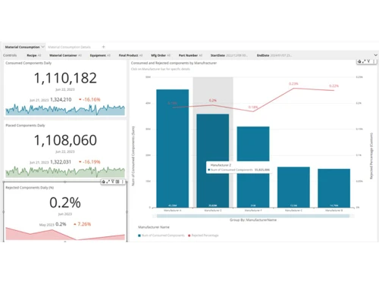Click the -16.19% change indicator
379x284 pixels.
coord(89,162)
